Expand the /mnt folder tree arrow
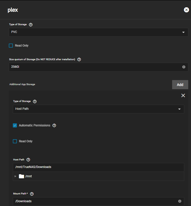This screenshot has width=191, height=206. [16, 176]
